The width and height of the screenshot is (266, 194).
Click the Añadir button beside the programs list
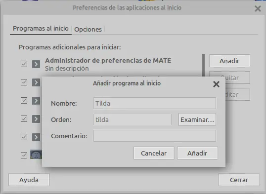click(x=229, y=61)
